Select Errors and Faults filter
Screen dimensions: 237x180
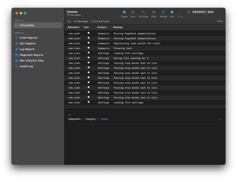pos(100,21)
